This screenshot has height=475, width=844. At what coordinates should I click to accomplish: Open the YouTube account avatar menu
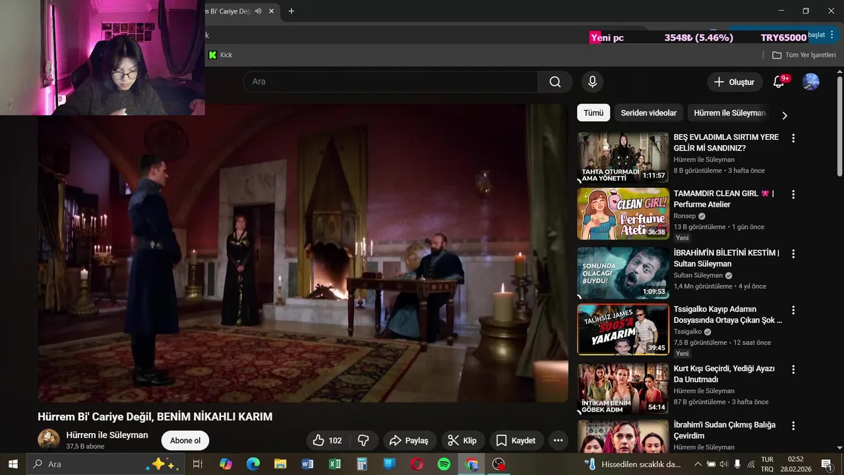(x=810, y=82)
